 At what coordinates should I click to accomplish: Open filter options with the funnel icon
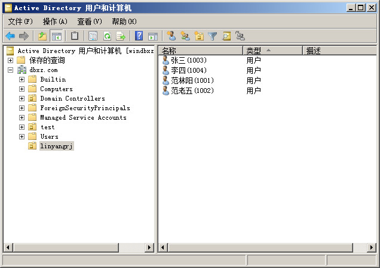(213, 36)
